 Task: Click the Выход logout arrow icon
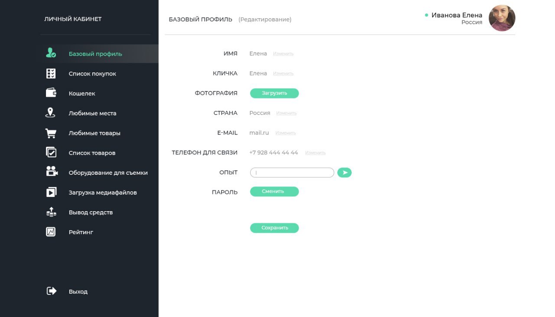click(x=52, y=291)
